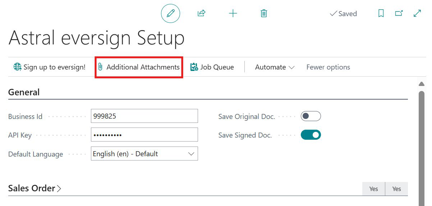This screenshot has height=206, width=432.
Task: Open Additional Attachments
Action: pyautogui.click(x=139, y=67)
